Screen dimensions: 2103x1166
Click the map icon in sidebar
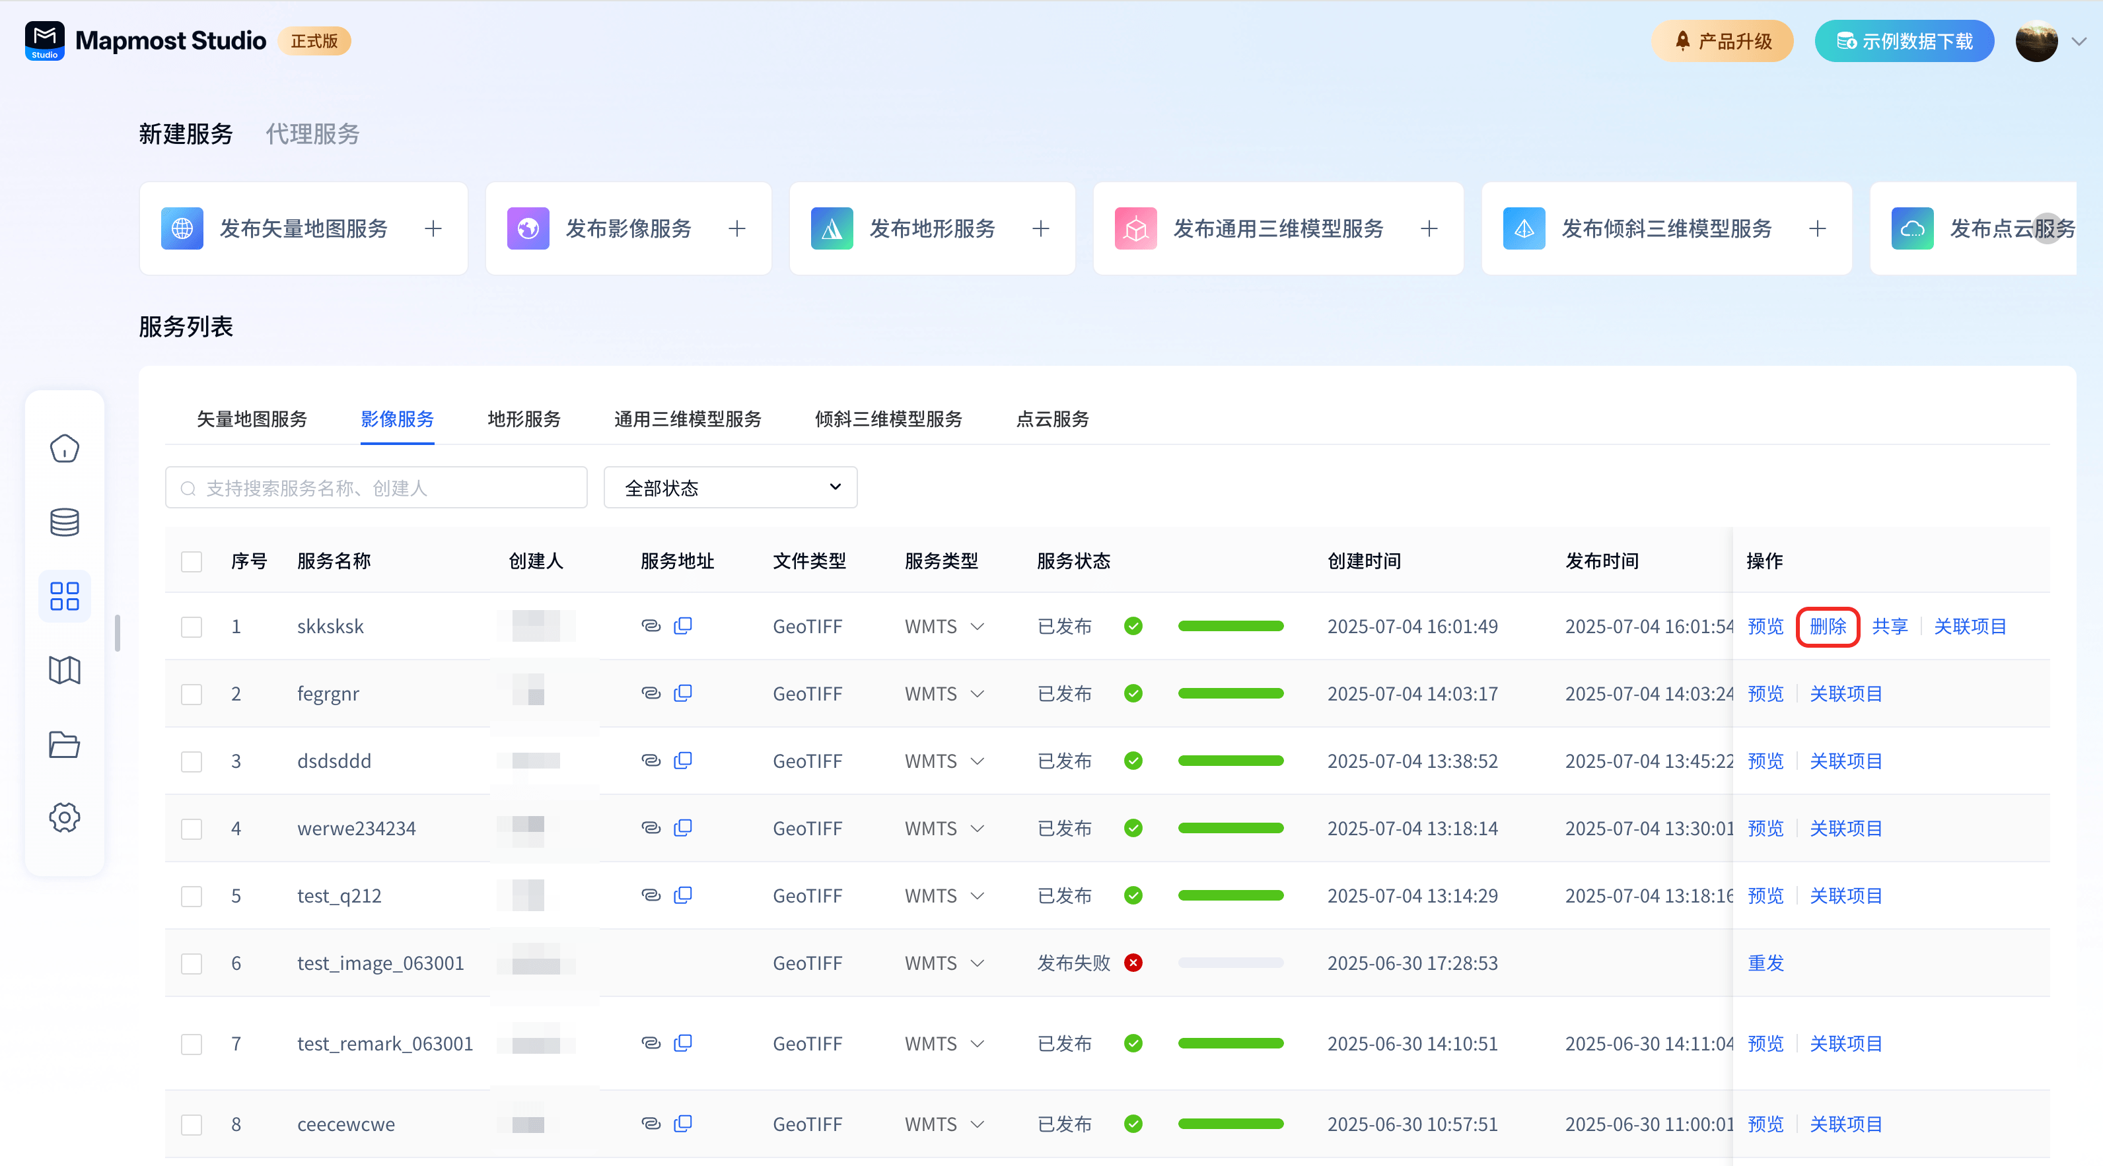click(x=65, y=670)
